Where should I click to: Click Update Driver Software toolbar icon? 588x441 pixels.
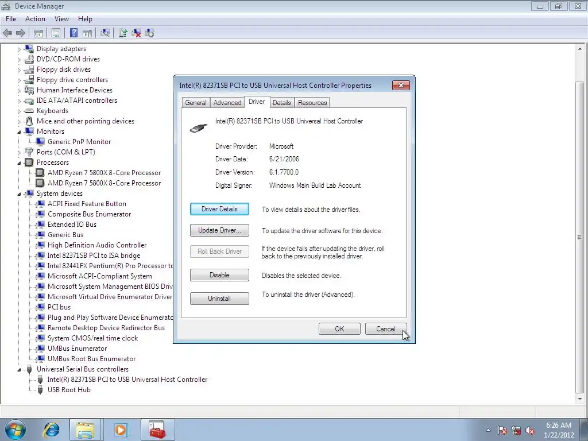(123, 33)
